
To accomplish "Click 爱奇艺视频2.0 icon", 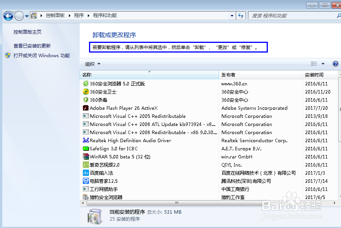I will point(86,165).
